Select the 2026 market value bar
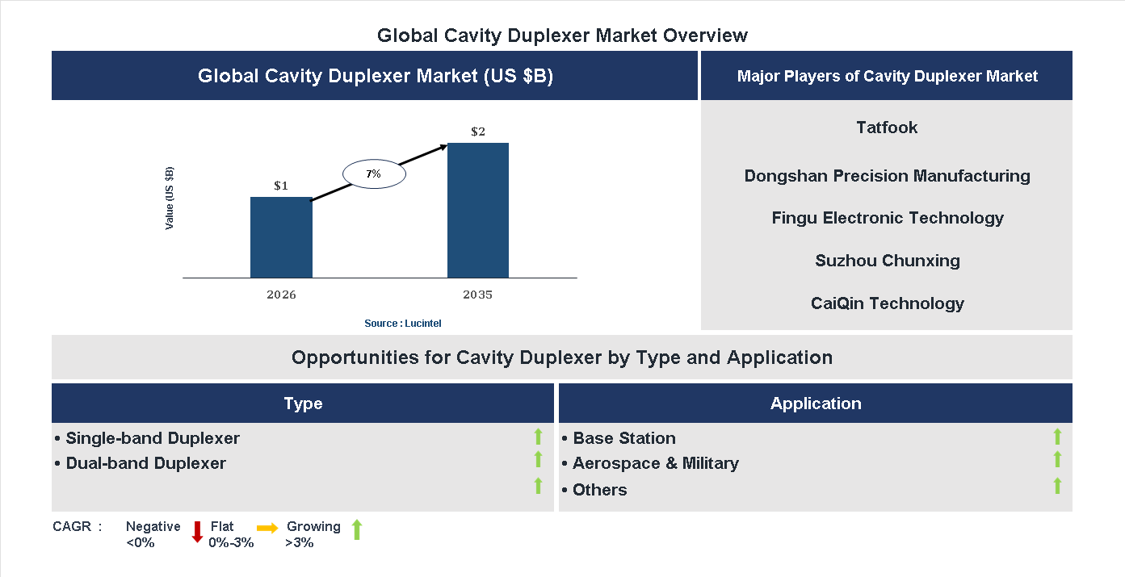1125x577 pixels. click(x=281, y=238)
